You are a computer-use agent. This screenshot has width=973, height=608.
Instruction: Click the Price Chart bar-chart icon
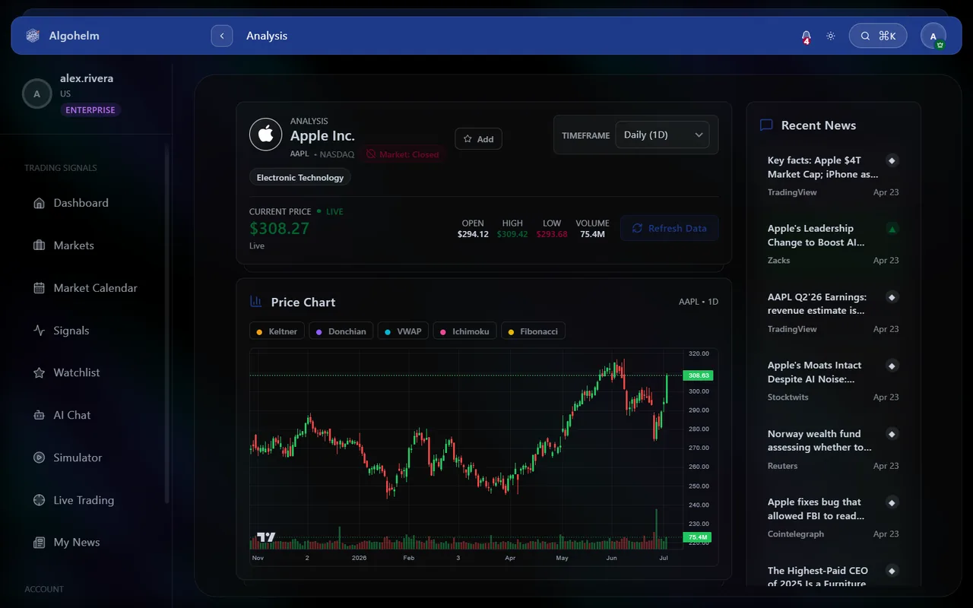[256, 302]
